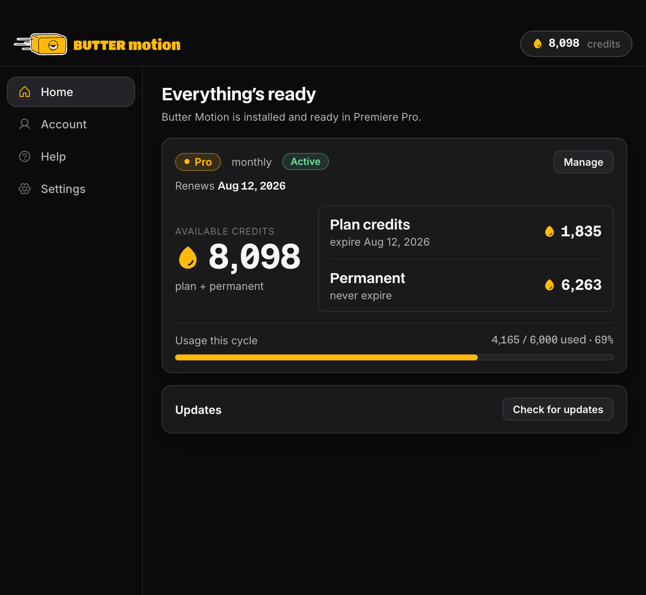Click the usage this cycle progress bar

tap(394, 357)
